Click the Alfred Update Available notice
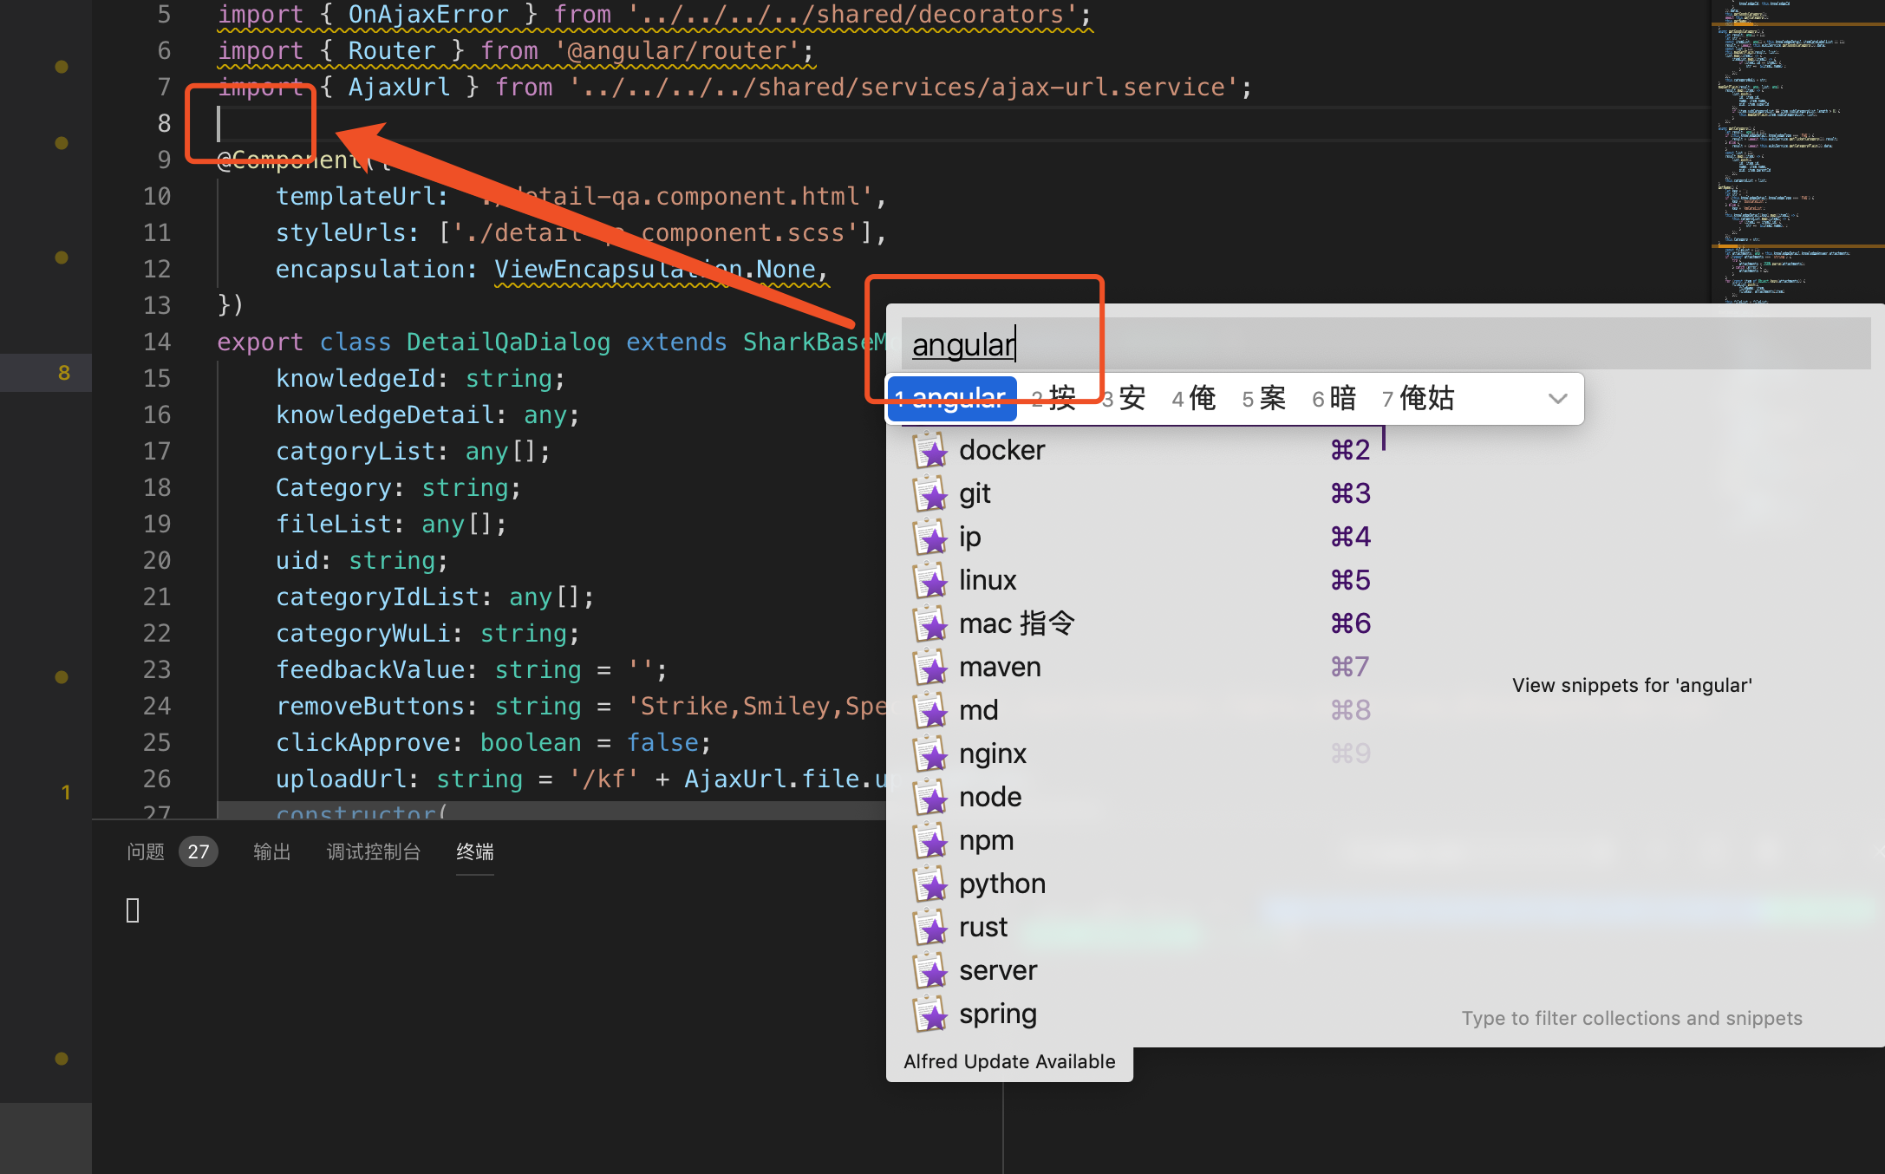1885x1174 pixels. coord(1009,1060)
